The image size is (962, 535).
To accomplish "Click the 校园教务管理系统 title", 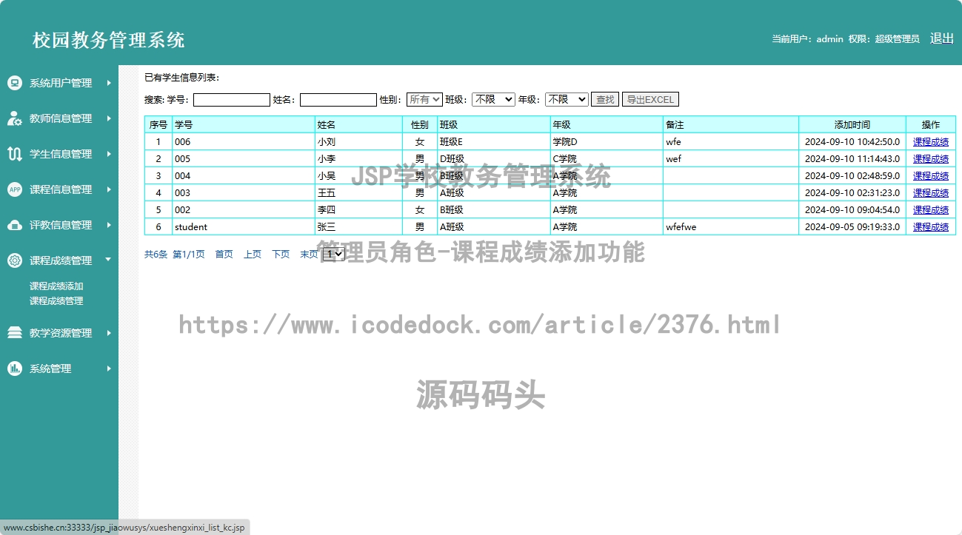I will coord(109,40).
